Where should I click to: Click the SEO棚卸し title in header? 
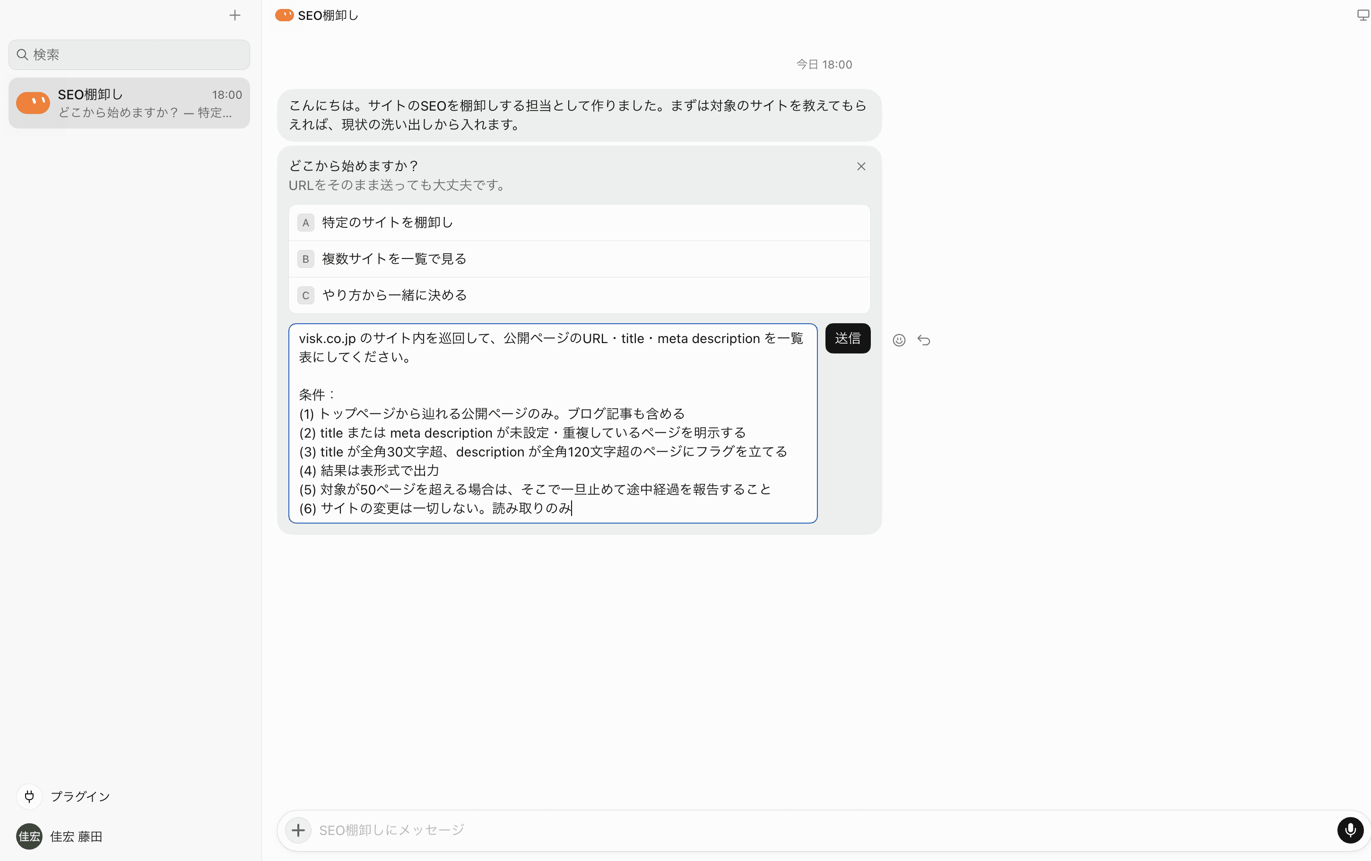pyautogui.click(x=328, y=16)
